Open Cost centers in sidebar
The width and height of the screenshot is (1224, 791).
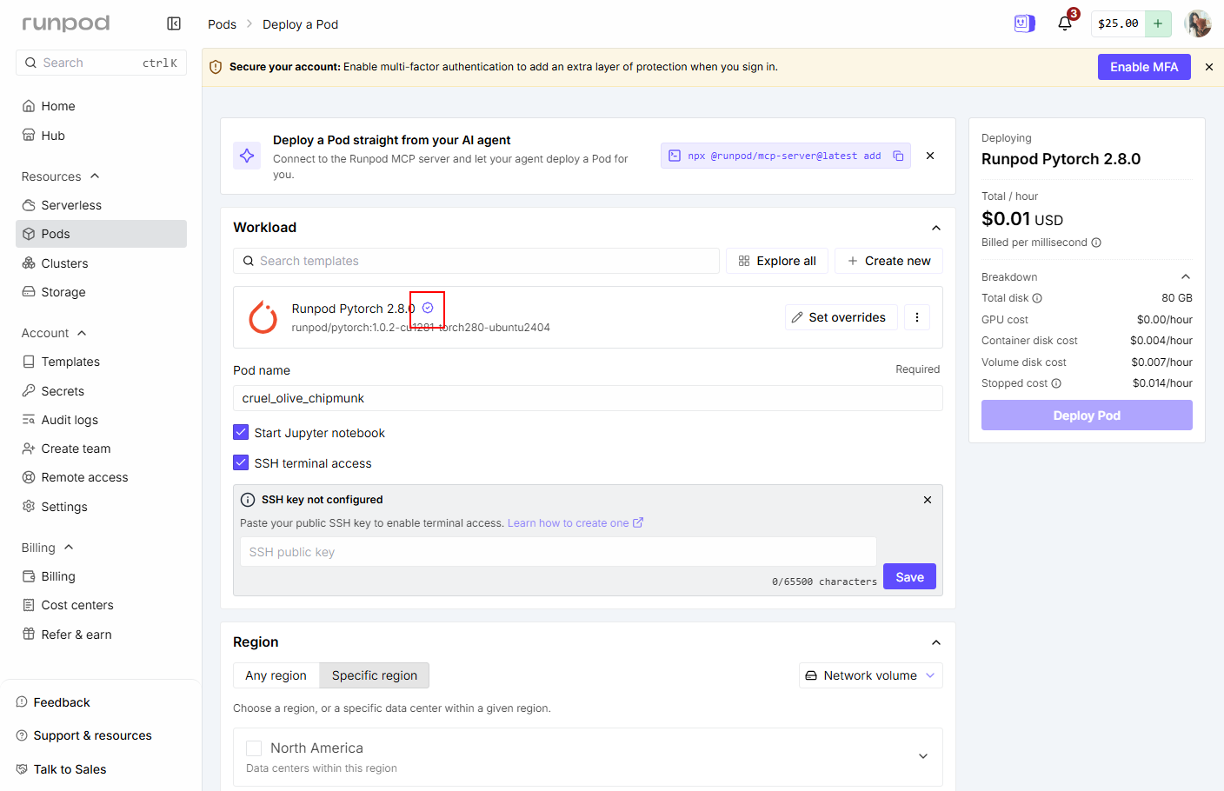[x=101, y=605]
